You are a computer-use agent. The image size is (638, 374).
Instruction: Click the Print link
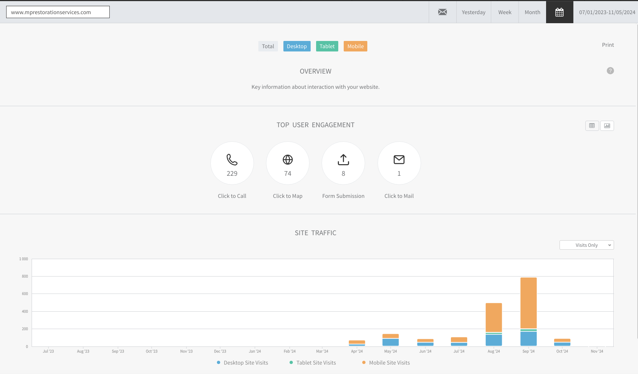point(608,45)
